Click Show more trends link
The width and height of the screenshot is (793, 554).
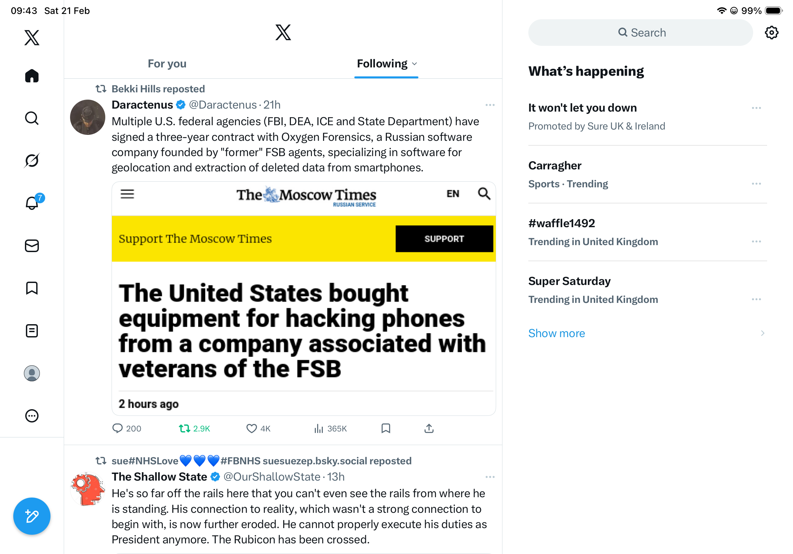coord(557,333)
